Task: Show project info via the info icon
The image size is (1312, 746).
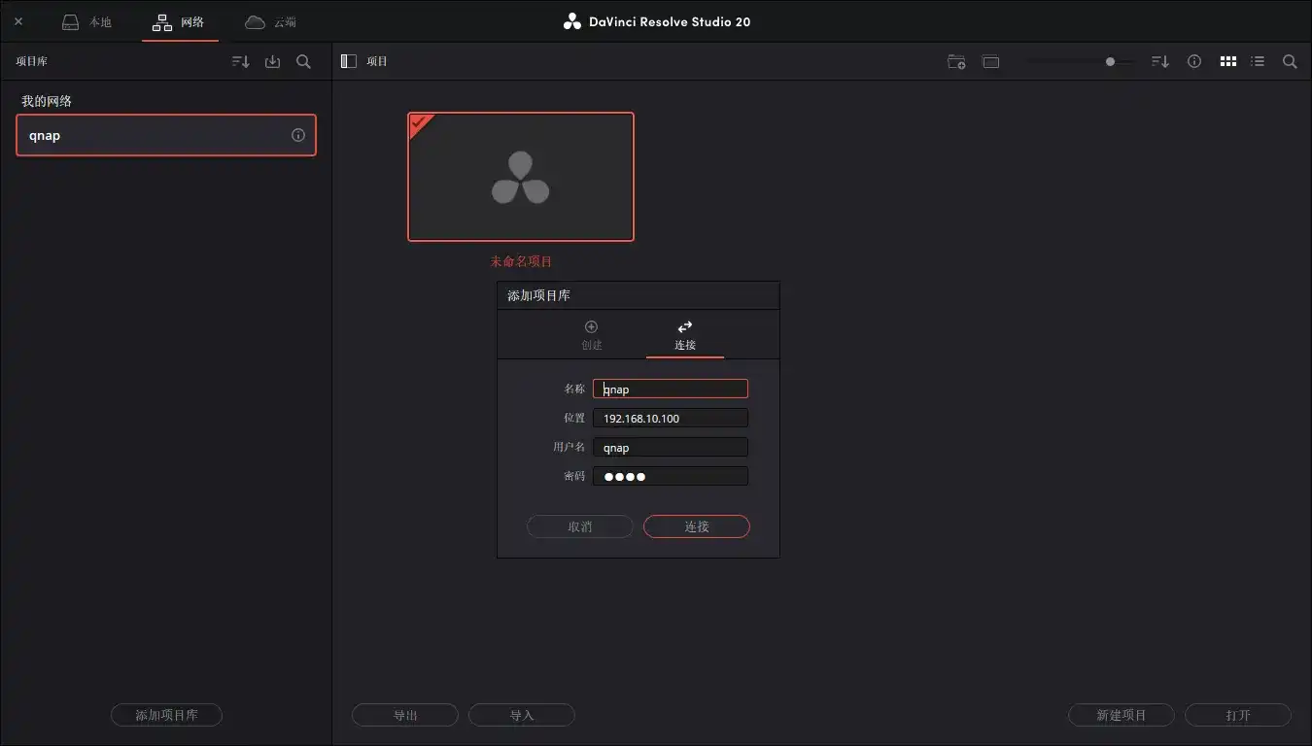Action: (1193, 60)
